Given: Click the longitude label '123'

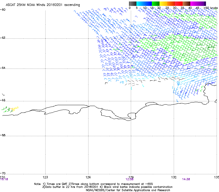Looking at the screenshot, I should coord(45,177).
